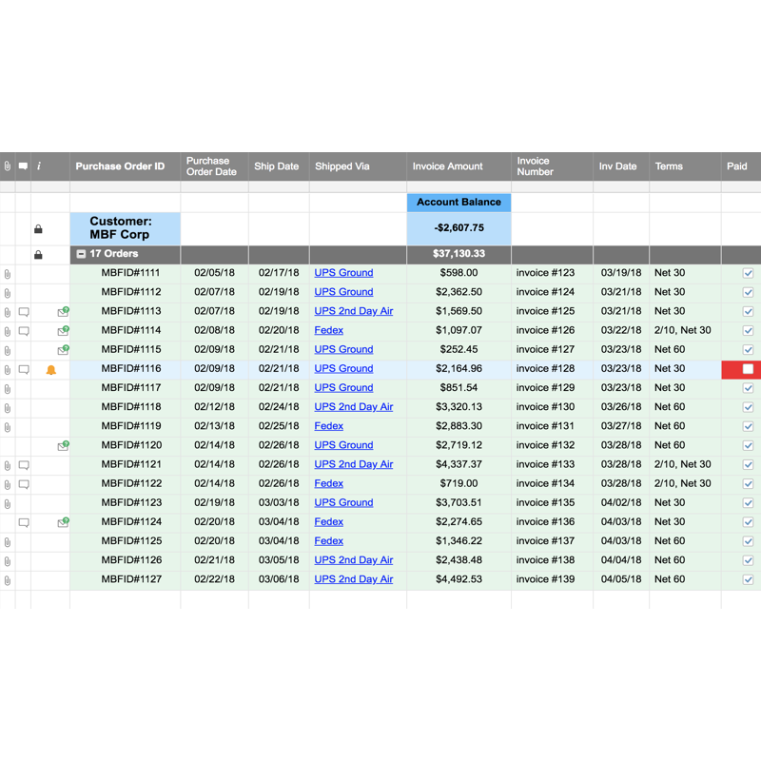Collapse the 17 Orders group
Screen dimensions: 761x761
(82, 255)
